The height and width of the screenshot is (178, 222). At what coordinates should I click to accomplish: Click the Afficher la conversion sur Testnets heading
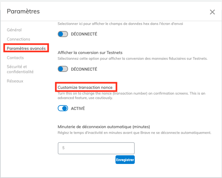pos(90,53)
